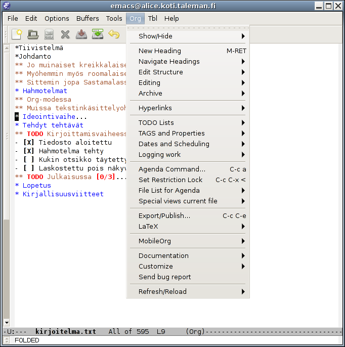Expand the TODO Lists submenu

pyautogui.click(x=188, y=122)
